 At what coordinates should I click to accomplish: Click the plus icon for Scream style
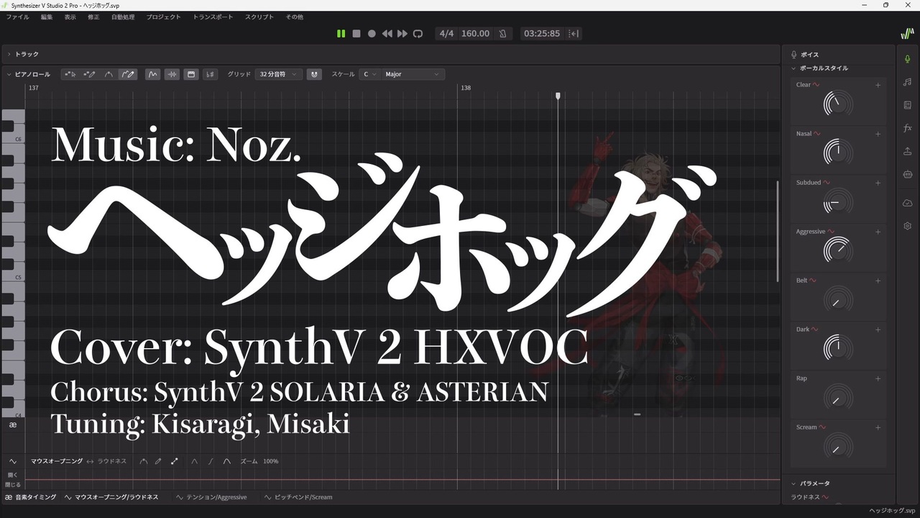[x=878, y=427]
